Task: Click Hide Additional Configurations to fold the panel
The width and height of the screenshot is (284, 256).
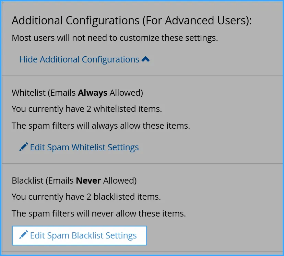Action: [79, 59]
